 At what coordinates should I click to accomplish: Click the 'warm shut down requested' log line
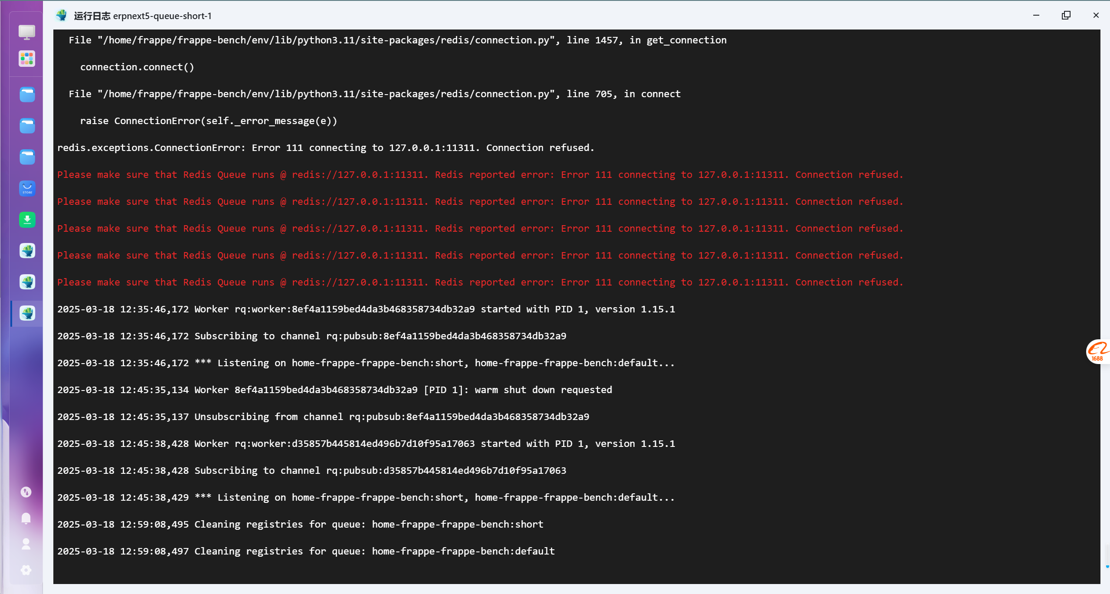click(335, 390)
